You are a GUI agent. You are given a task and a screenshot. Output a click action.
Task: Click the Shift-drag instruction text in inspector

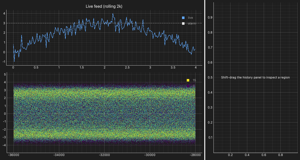click(x=255, y=77)
